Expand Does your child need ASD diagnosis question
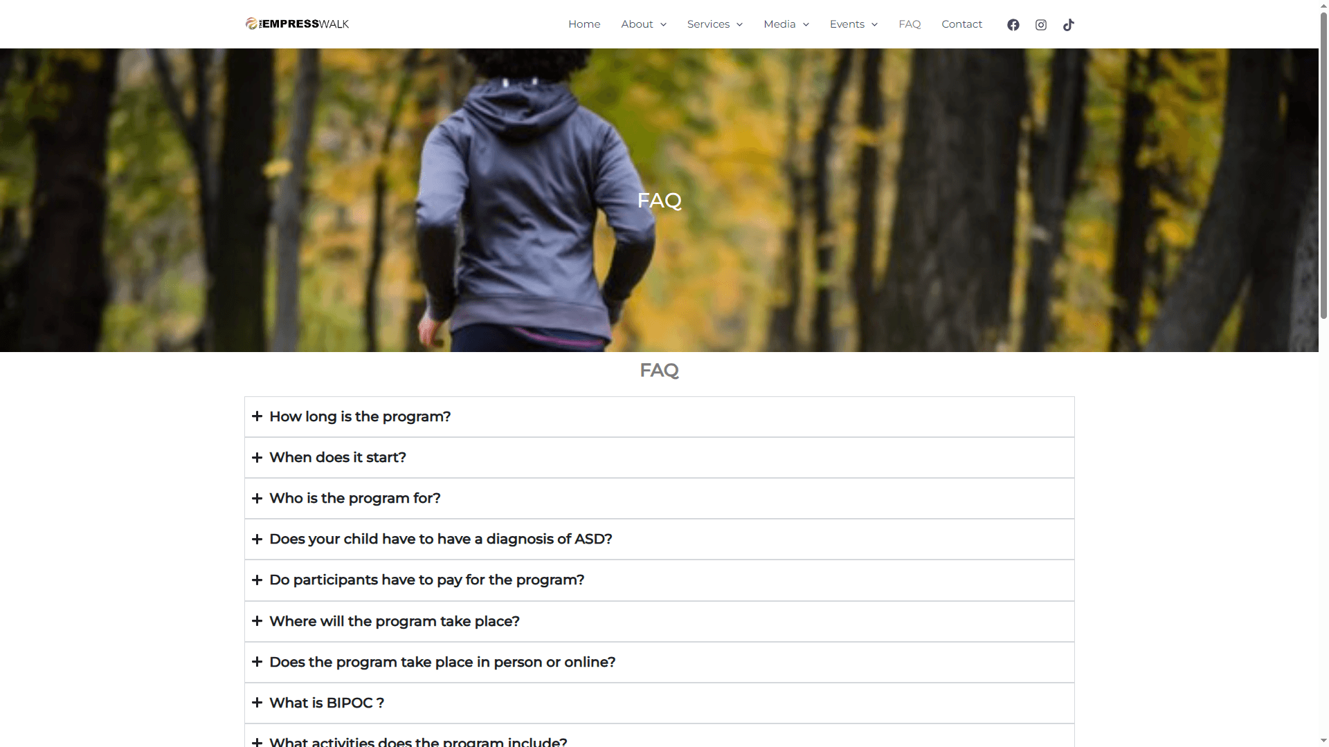Viewport: 1329px width, 747px height. (659, 539)
